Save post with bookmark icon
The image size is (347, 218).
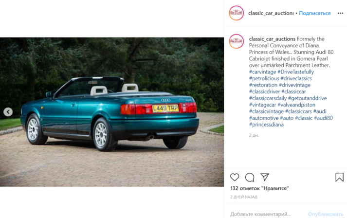[339, 177]
